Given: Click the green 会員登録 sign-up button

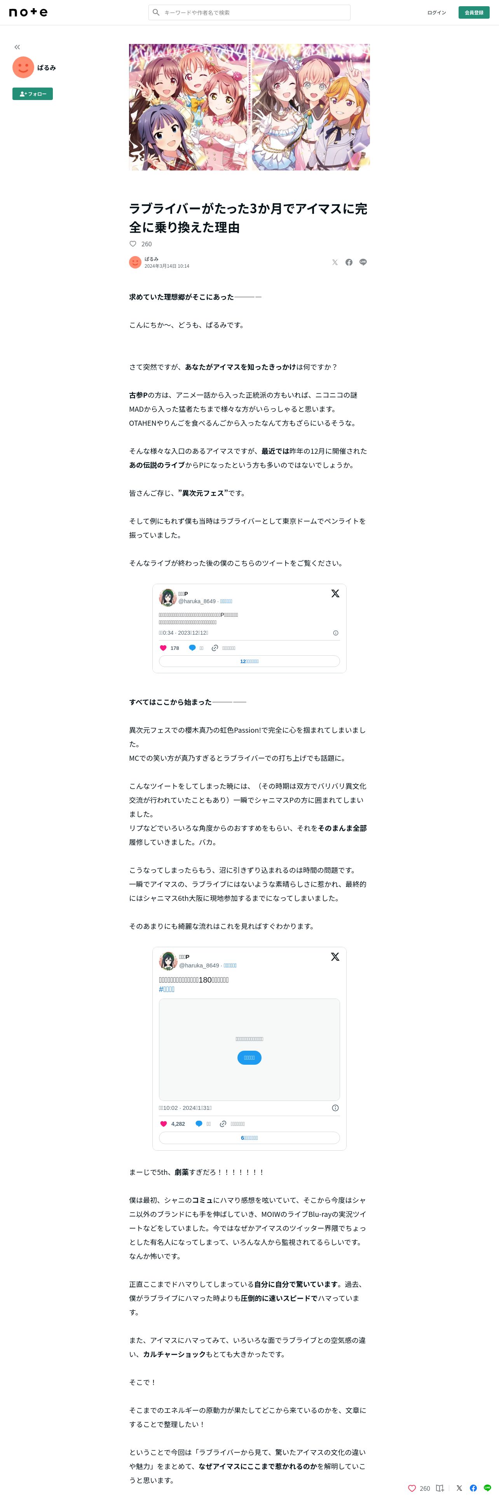Looking at the screenshot, I should [473, 12].
